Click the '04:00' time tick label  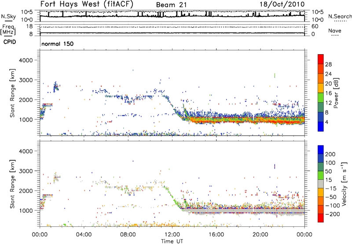[84, 235]
